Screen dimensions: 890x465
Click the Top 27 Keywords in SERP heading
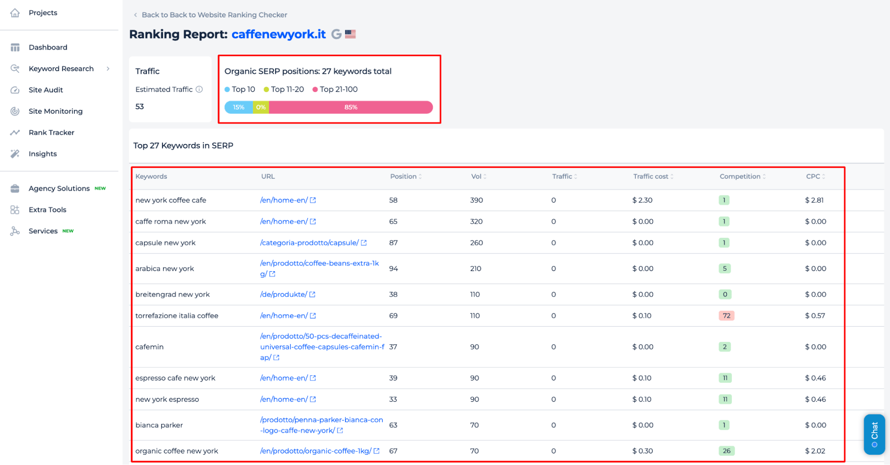tap(183, 146)
